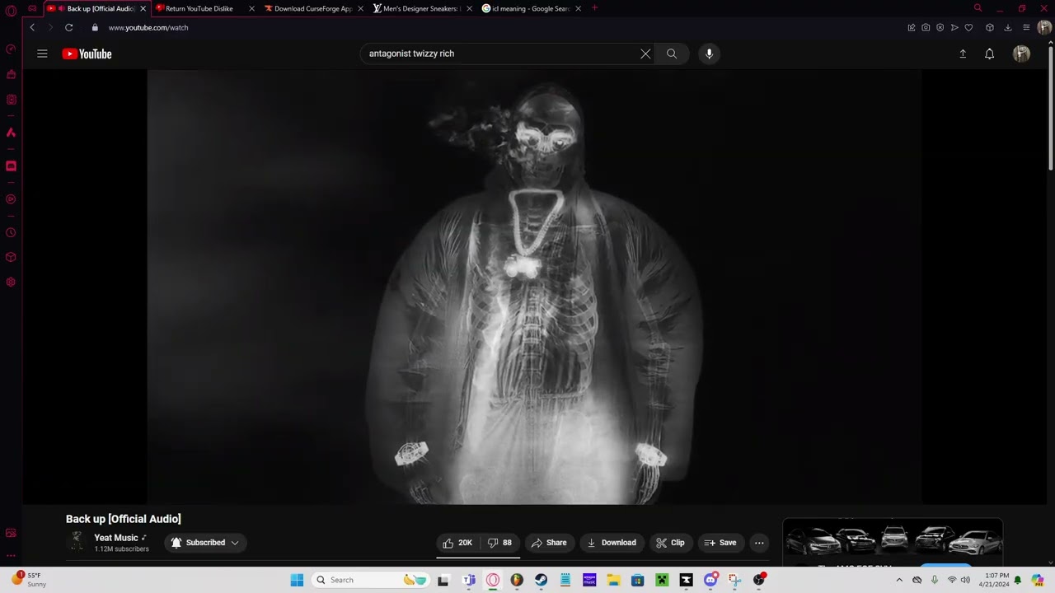This screenshot has width=1055, height=593.
Task: Like the Back up video
Action: 457,543
